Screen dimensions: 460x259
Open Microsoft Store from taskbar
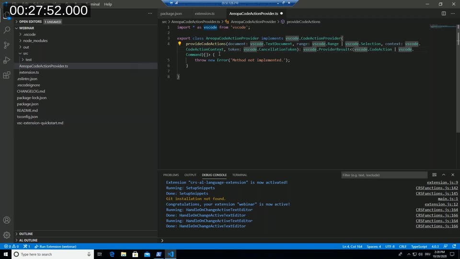[135, 254]
